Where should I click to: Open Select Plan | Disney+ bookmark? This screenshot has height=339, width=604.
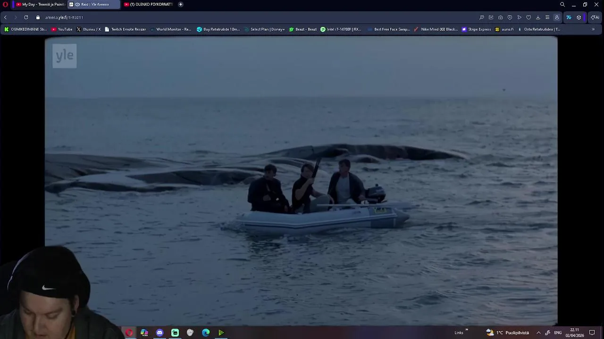coord(264,29)
